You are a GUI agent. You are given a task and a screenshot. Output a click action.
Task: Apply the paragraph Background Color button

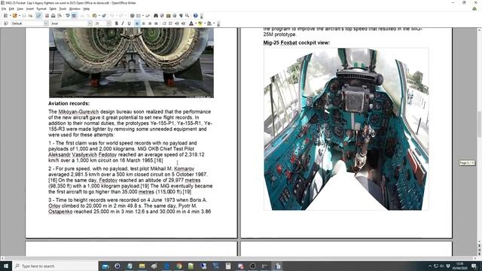(x=209, y=23)
